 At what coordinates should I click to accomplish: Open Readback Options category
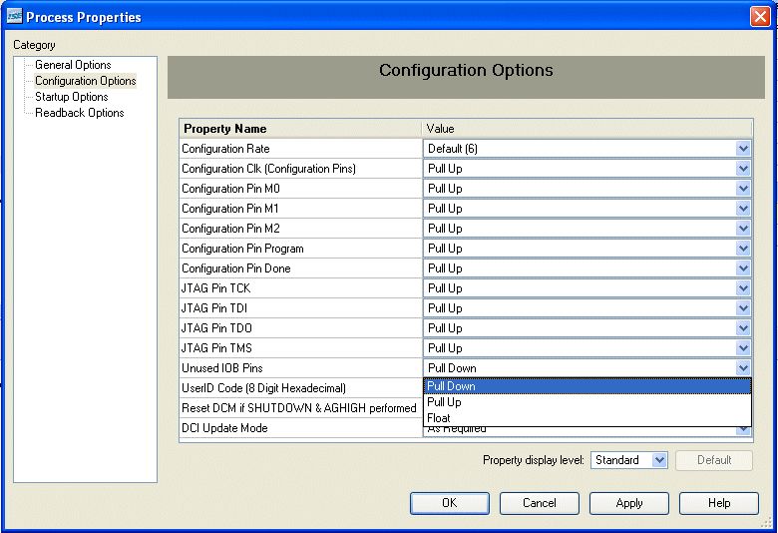79,113
